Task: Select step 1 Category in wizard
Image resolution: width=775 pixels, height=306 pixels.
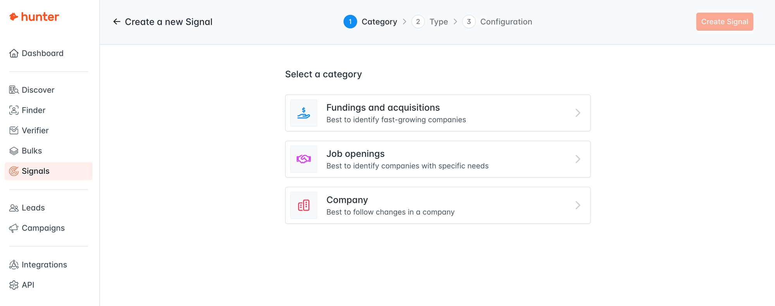Action: (x=370, y=22)
